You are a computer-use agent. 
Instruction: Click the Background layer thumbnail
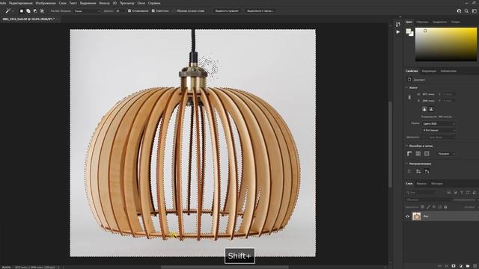pos(416,216)
